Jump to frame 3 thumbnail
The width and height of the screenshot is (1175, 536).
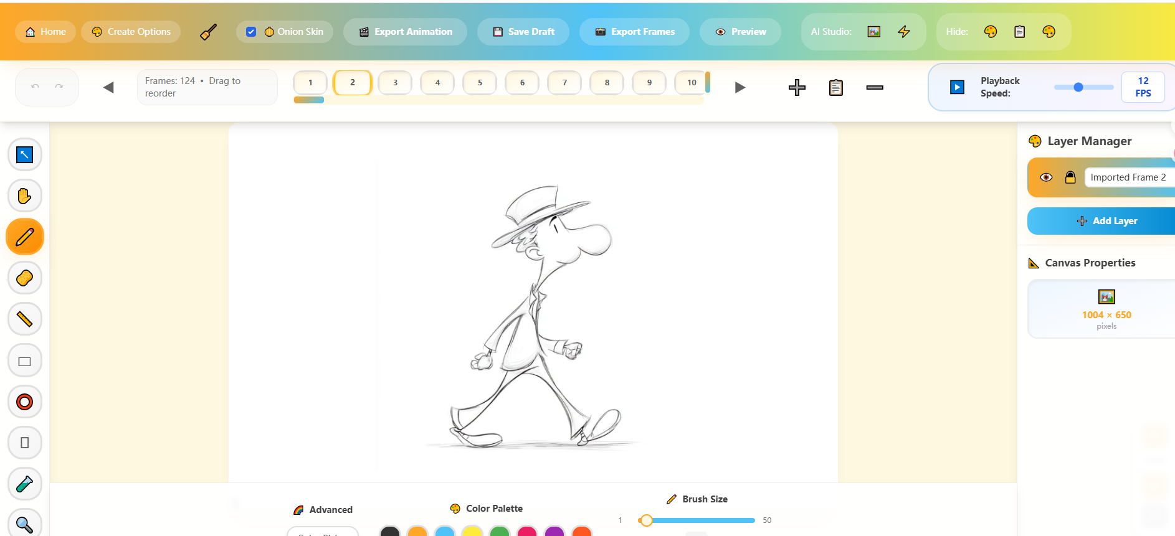tap(395, 83)
